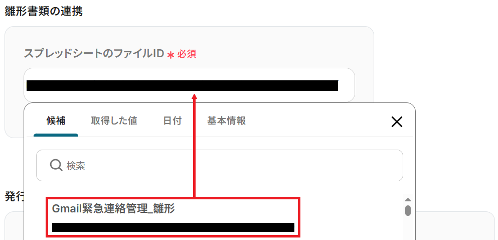This screenshot has height=240, width=498.
Task: Click the scrollbar up arrow in the candidate list
Action: [408, 200]
